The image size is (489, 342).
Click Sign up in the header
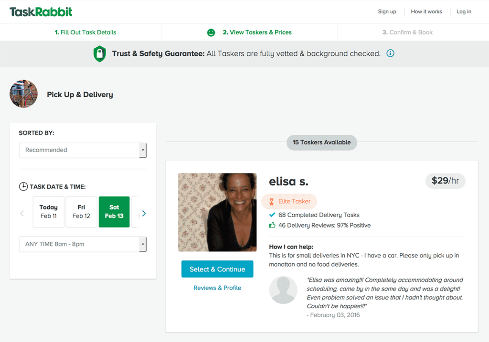tap(387, 11)
